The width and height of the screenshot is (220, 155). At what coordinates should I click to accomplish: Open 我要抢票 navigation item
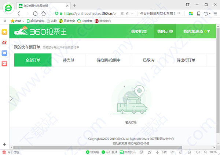(139, 31)
